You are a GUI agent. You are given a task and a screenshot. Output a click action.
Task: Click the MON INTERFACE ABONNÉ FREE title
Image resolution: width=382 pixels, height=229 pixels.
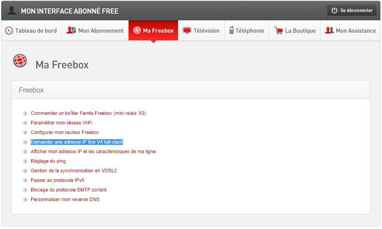[x=70, y=11]
